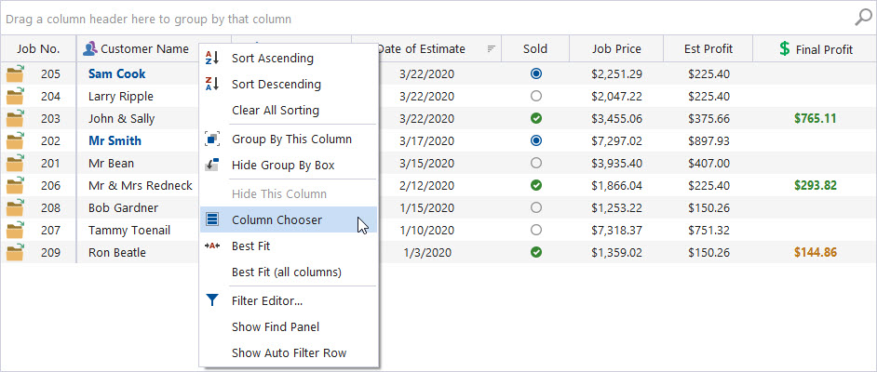Click the $144.86 final profit value

[815, 252]
